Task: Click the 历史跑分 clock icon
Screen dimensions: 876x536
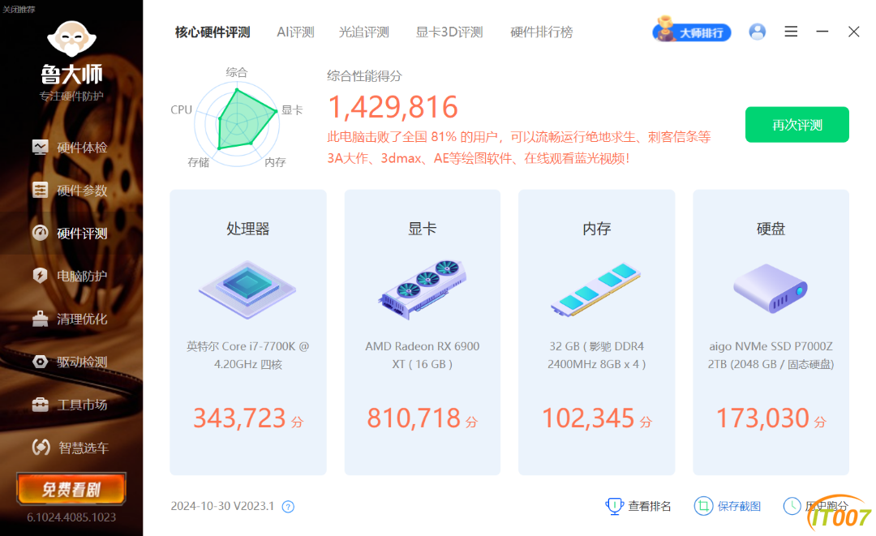Action: 792,506
